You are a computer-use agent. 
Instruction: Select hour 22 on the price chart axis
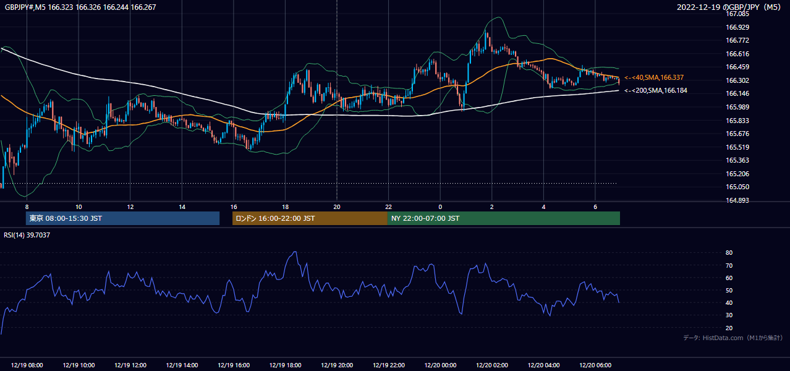pyautogui.click(x=388, y=207)
